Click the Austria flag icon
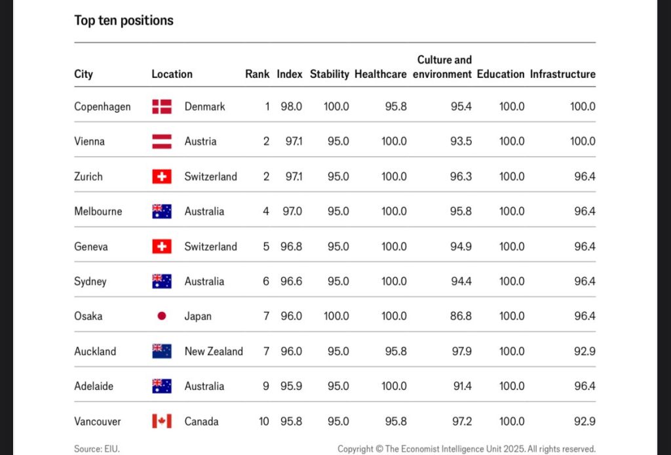Image resolution: width=671 pixels, height=455 pixels. tap(162, 142)
